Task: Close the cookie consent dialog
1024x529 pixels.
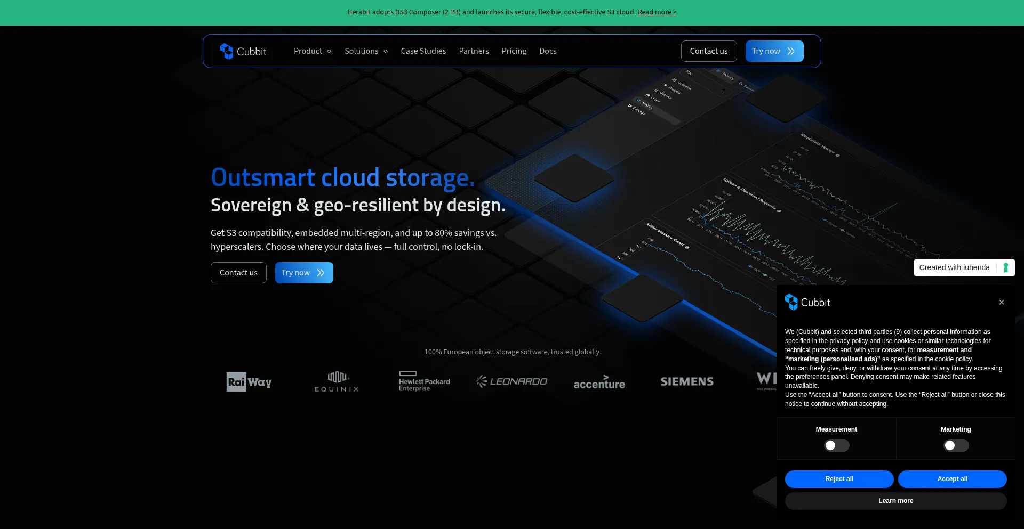Action: [x=1002, y=302]
